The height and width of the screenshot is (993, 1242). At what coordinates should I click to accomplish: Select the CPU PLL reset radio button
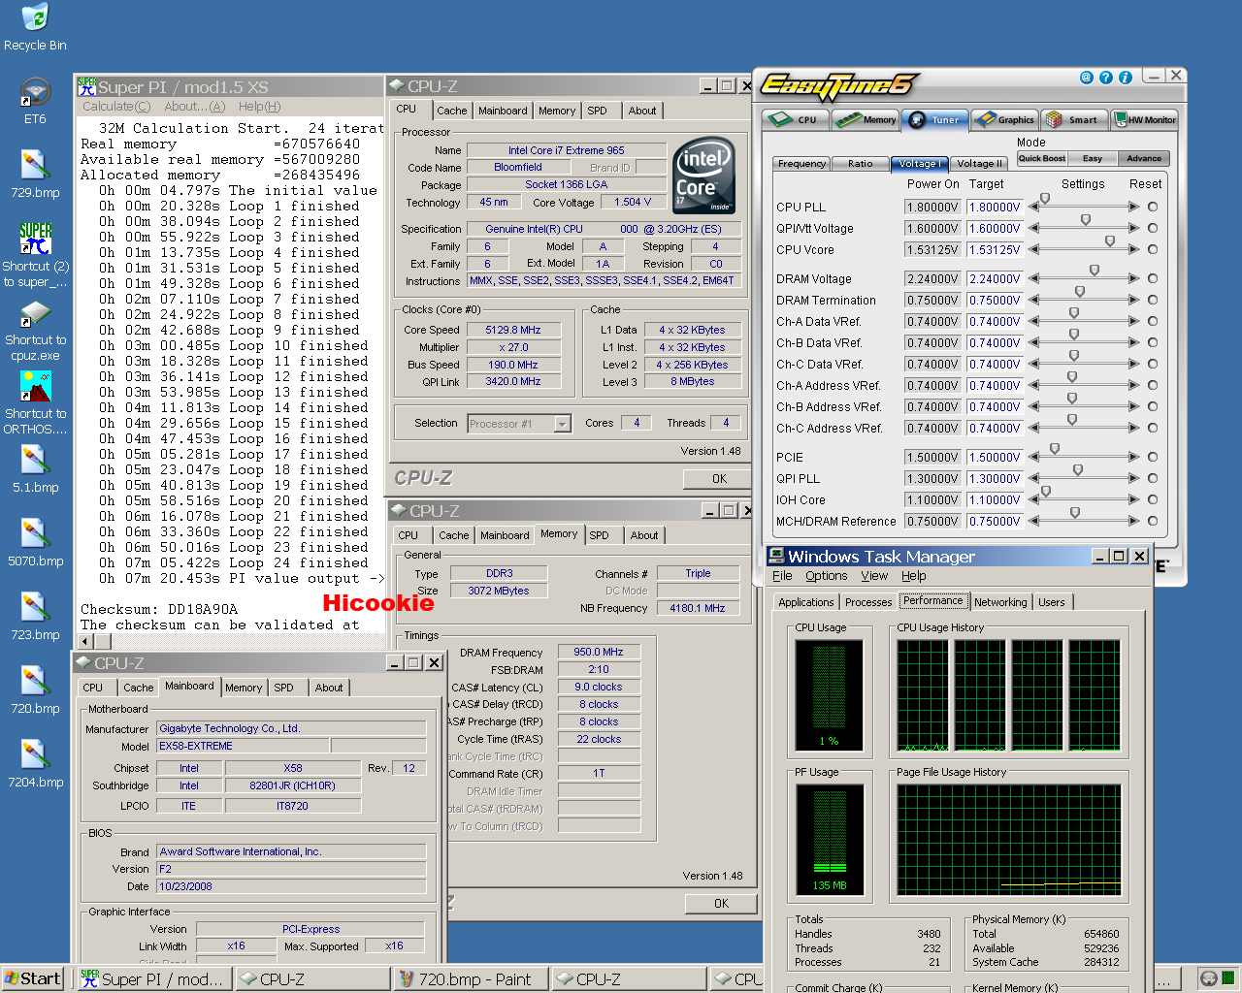click(1153, 207)
